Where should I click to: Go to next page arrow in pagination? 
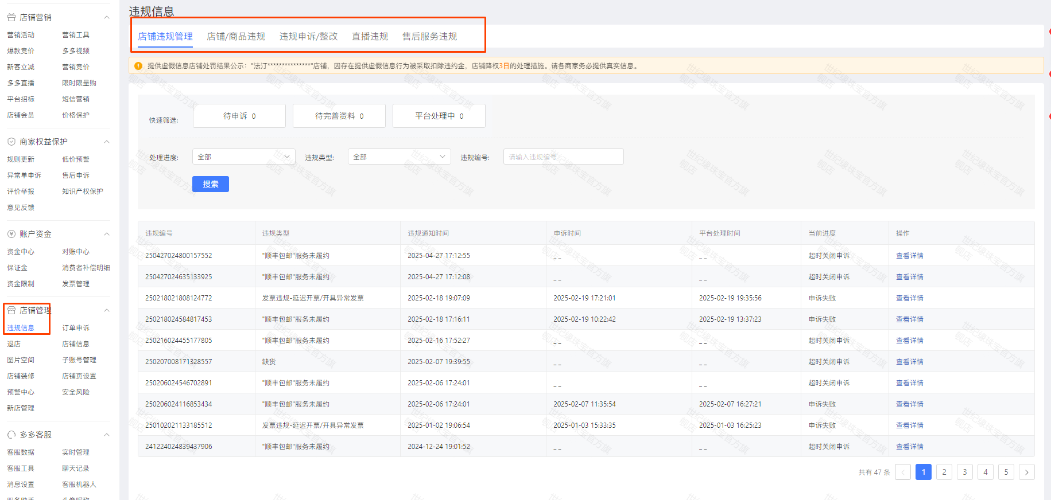1026,472
